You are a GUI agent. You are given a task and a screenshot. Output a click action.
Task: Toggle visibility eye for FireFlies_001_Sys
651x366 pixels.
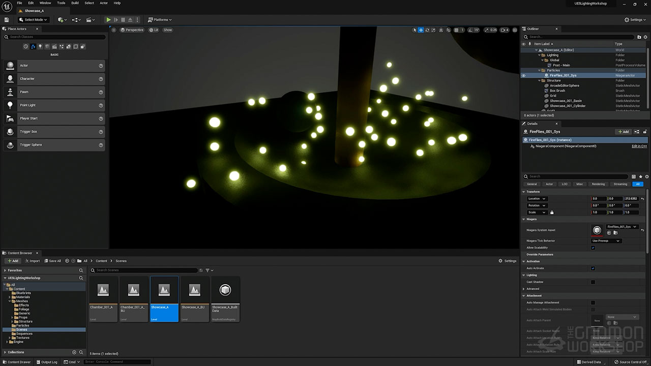click(524, 75)
